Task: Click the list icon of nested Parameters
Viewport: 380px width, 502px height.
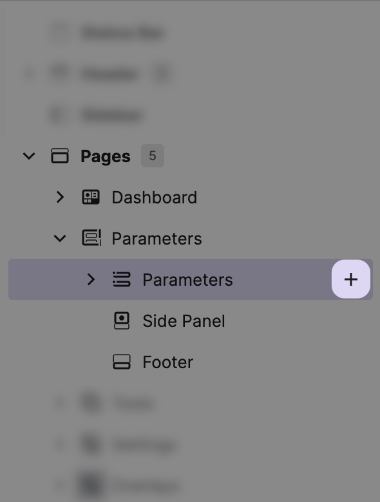Action: click(122, 279)
